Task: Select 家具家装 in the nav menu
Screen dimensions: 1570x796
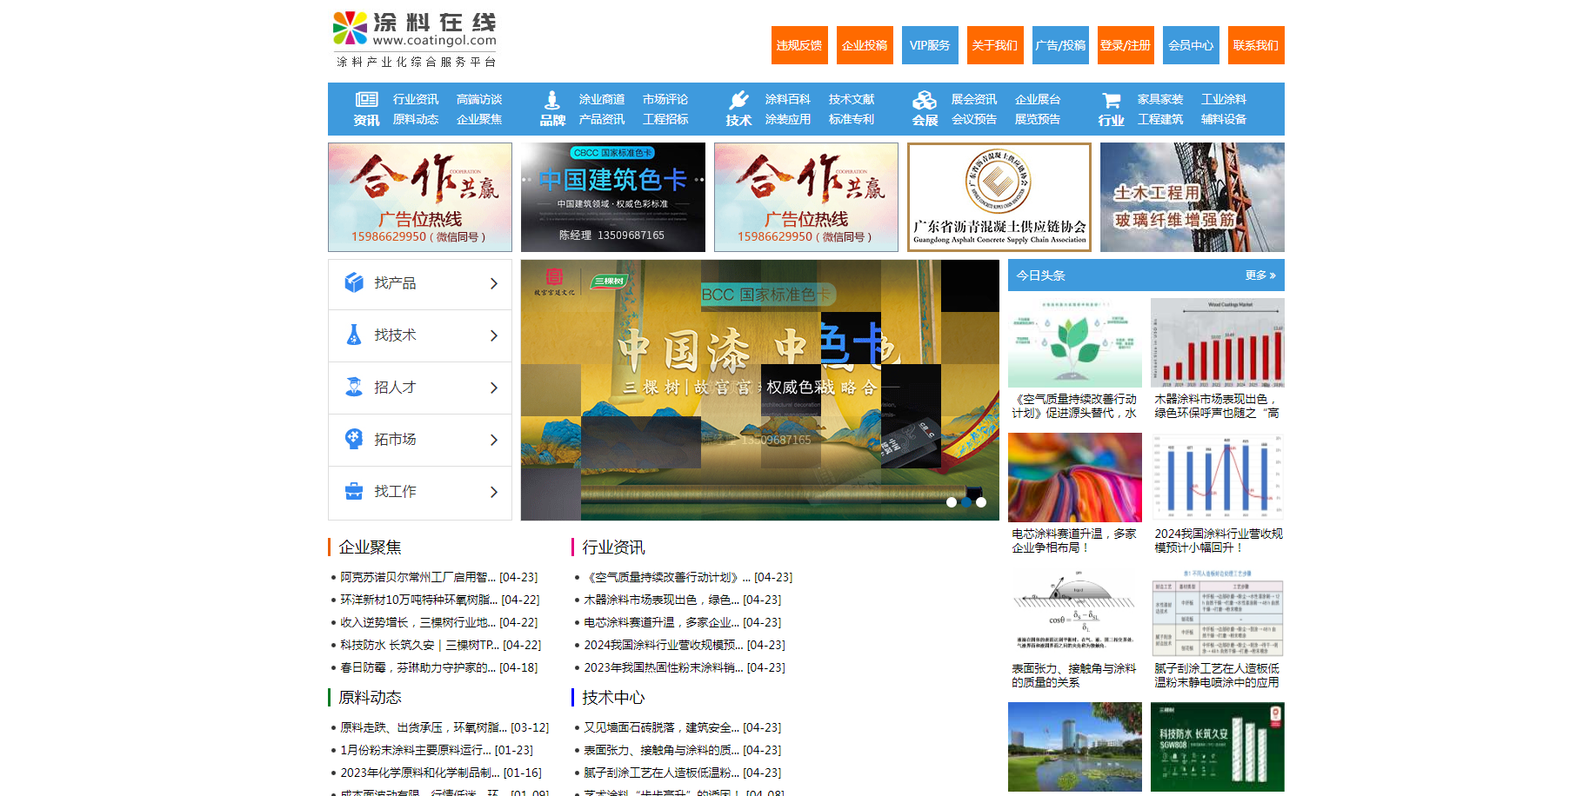Action: point(1160,99)
